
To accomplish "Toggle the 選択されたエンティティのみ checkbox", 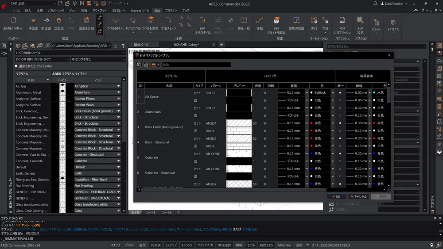I will [x=16, y=66].
